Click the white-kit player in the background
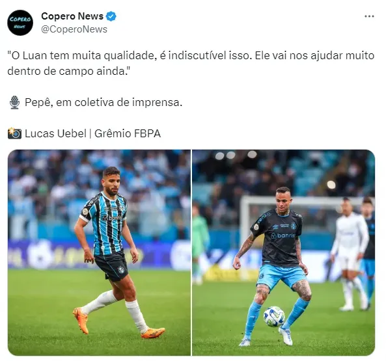Image resolution: width=386 pixels, height=361 pixels. click(350, 254)
